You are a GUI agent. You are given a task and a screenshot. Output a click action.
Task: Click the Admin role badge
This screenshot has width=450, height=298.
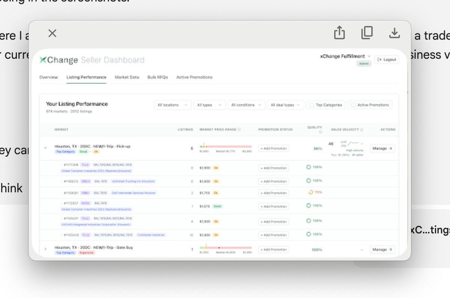[x=363, y=64]
